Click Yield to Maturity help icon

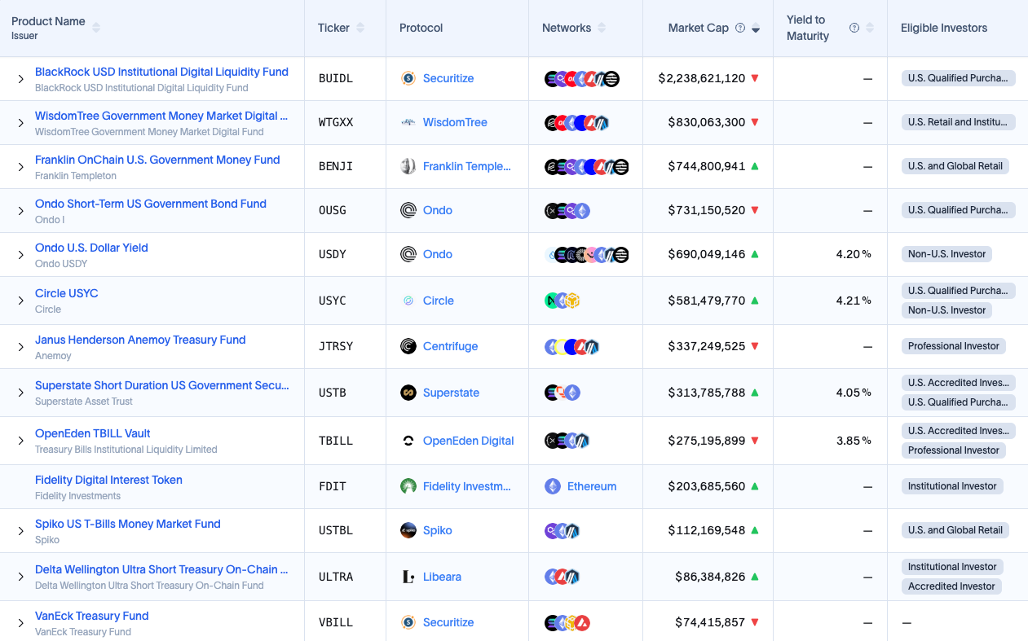(854, 28)
